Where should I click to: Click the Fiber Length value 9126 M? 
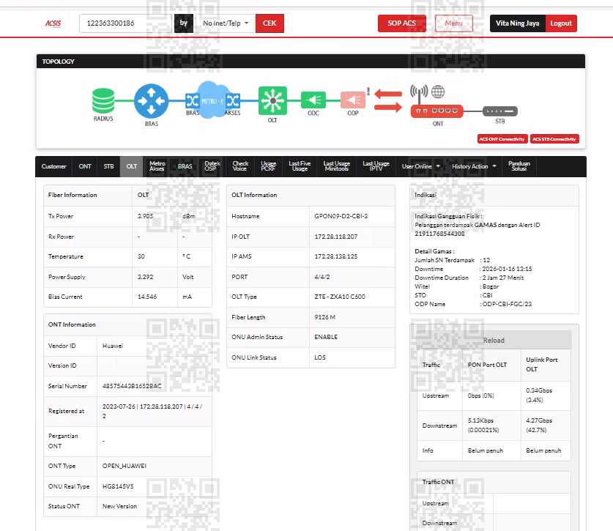point(325,317)
